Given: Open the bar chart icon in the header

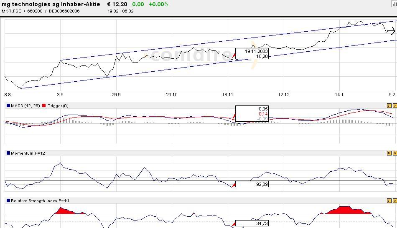Looking at the screenshot, I should [x=394, y=4].
